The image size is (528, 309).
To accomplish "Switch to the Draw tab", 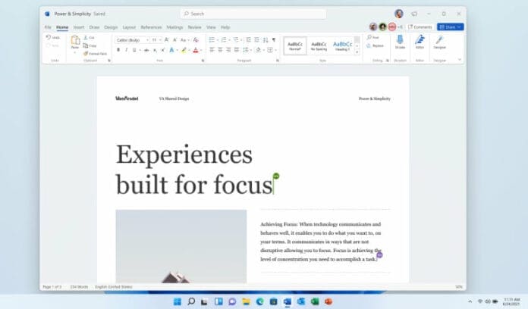I will click(94, 27).
